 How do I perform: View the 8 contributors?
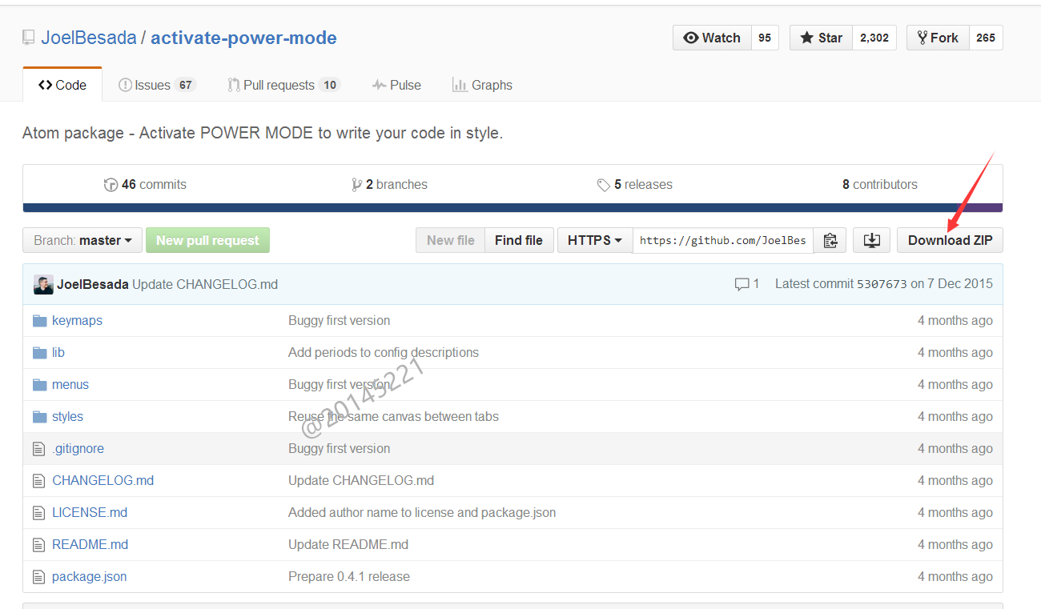click(880, 185)
